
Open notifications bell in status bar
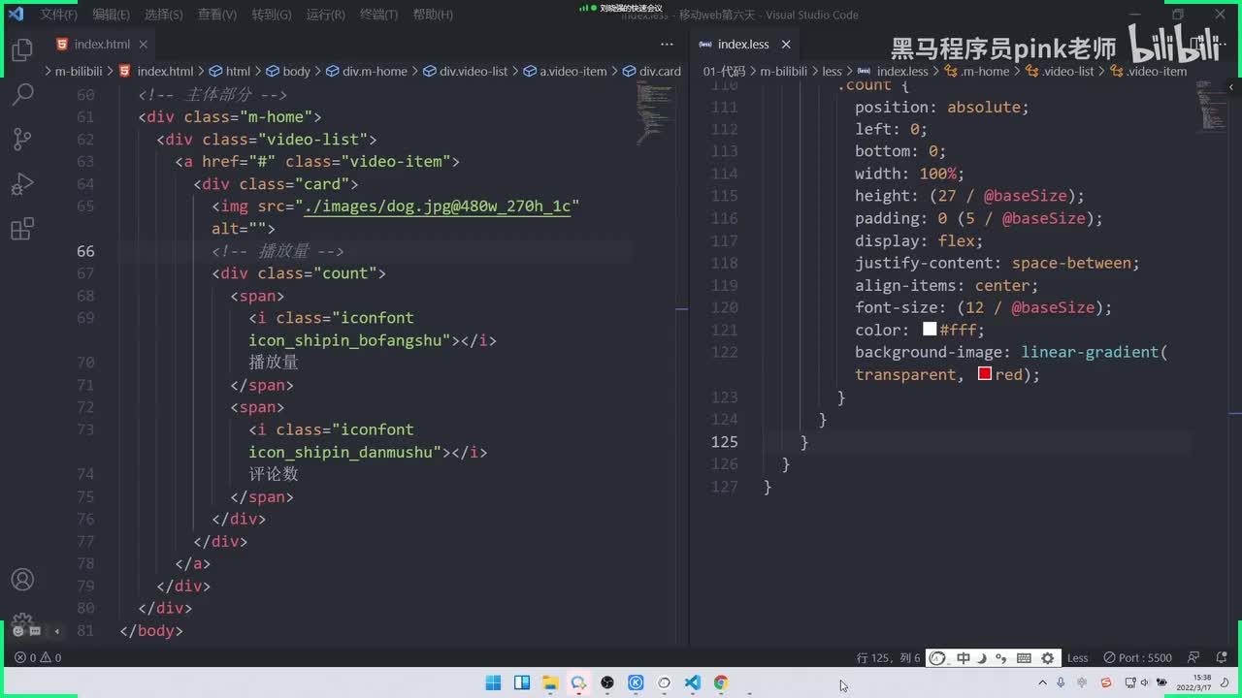[1222, 657]
